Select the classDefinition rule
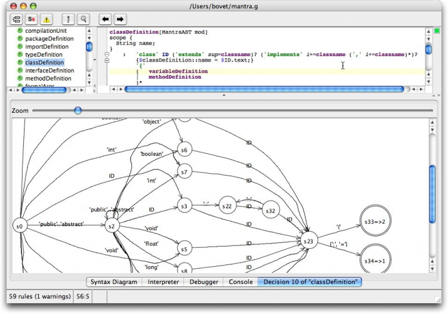This screenshot has height=314, width=448. 45,63
